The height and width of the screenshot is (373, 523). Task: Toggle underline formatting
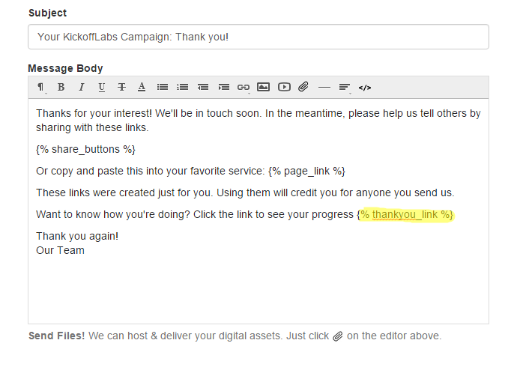102,88
